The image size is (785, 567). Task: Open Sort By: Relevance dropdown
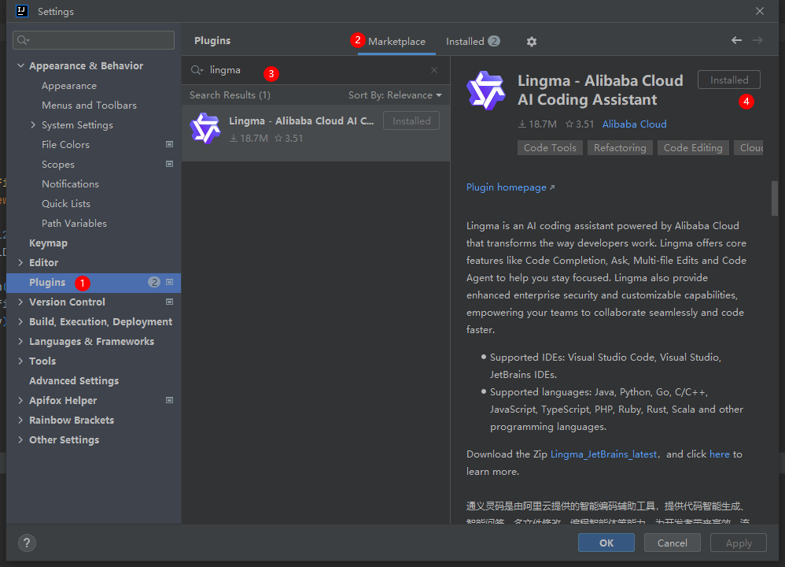click(x=395, y=95)
